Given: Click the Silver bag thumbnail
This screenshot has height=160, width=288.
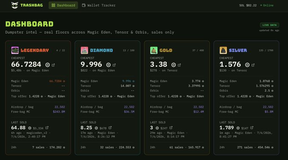Looking at the screenshot, I should coord(223,50).
